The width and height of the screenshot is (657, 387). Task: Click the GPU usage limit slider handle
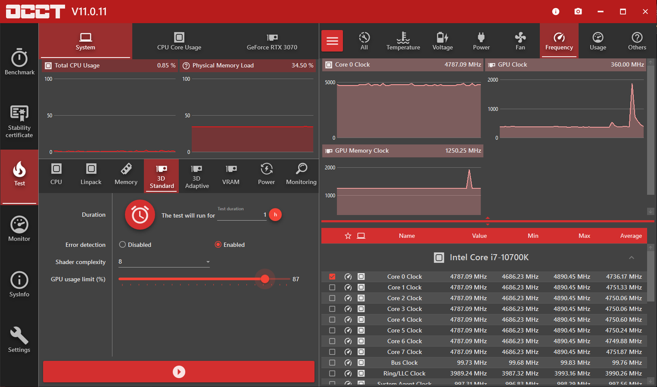(x=265, y=279)
